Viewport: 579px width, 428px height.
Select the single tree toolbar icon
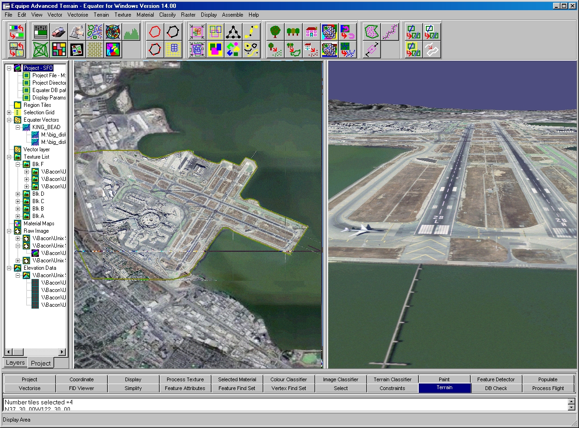point(275,32)
